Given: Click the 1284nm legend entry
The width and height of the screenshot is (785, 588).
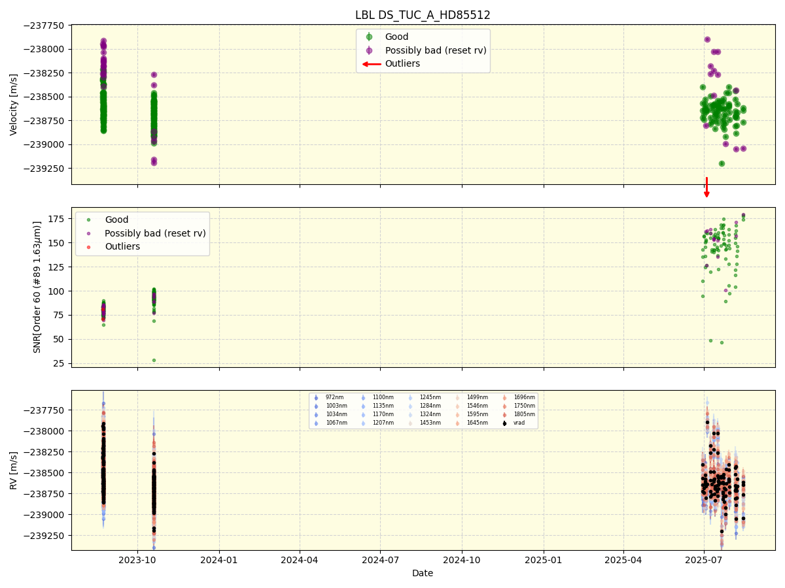Looking at the screenshot, I should pos(430,406).
